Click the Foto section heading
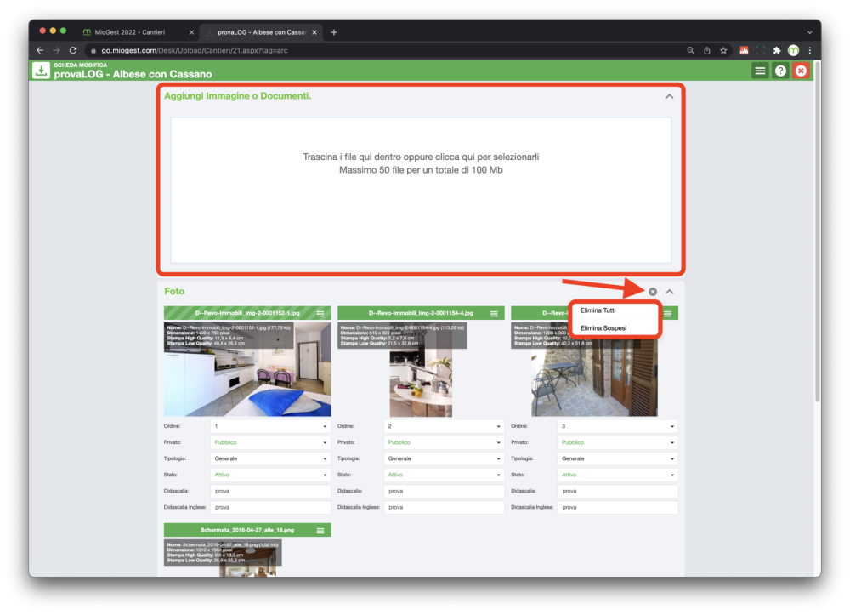Viewport: 850px width, 615px height. (x=174, y=291)
